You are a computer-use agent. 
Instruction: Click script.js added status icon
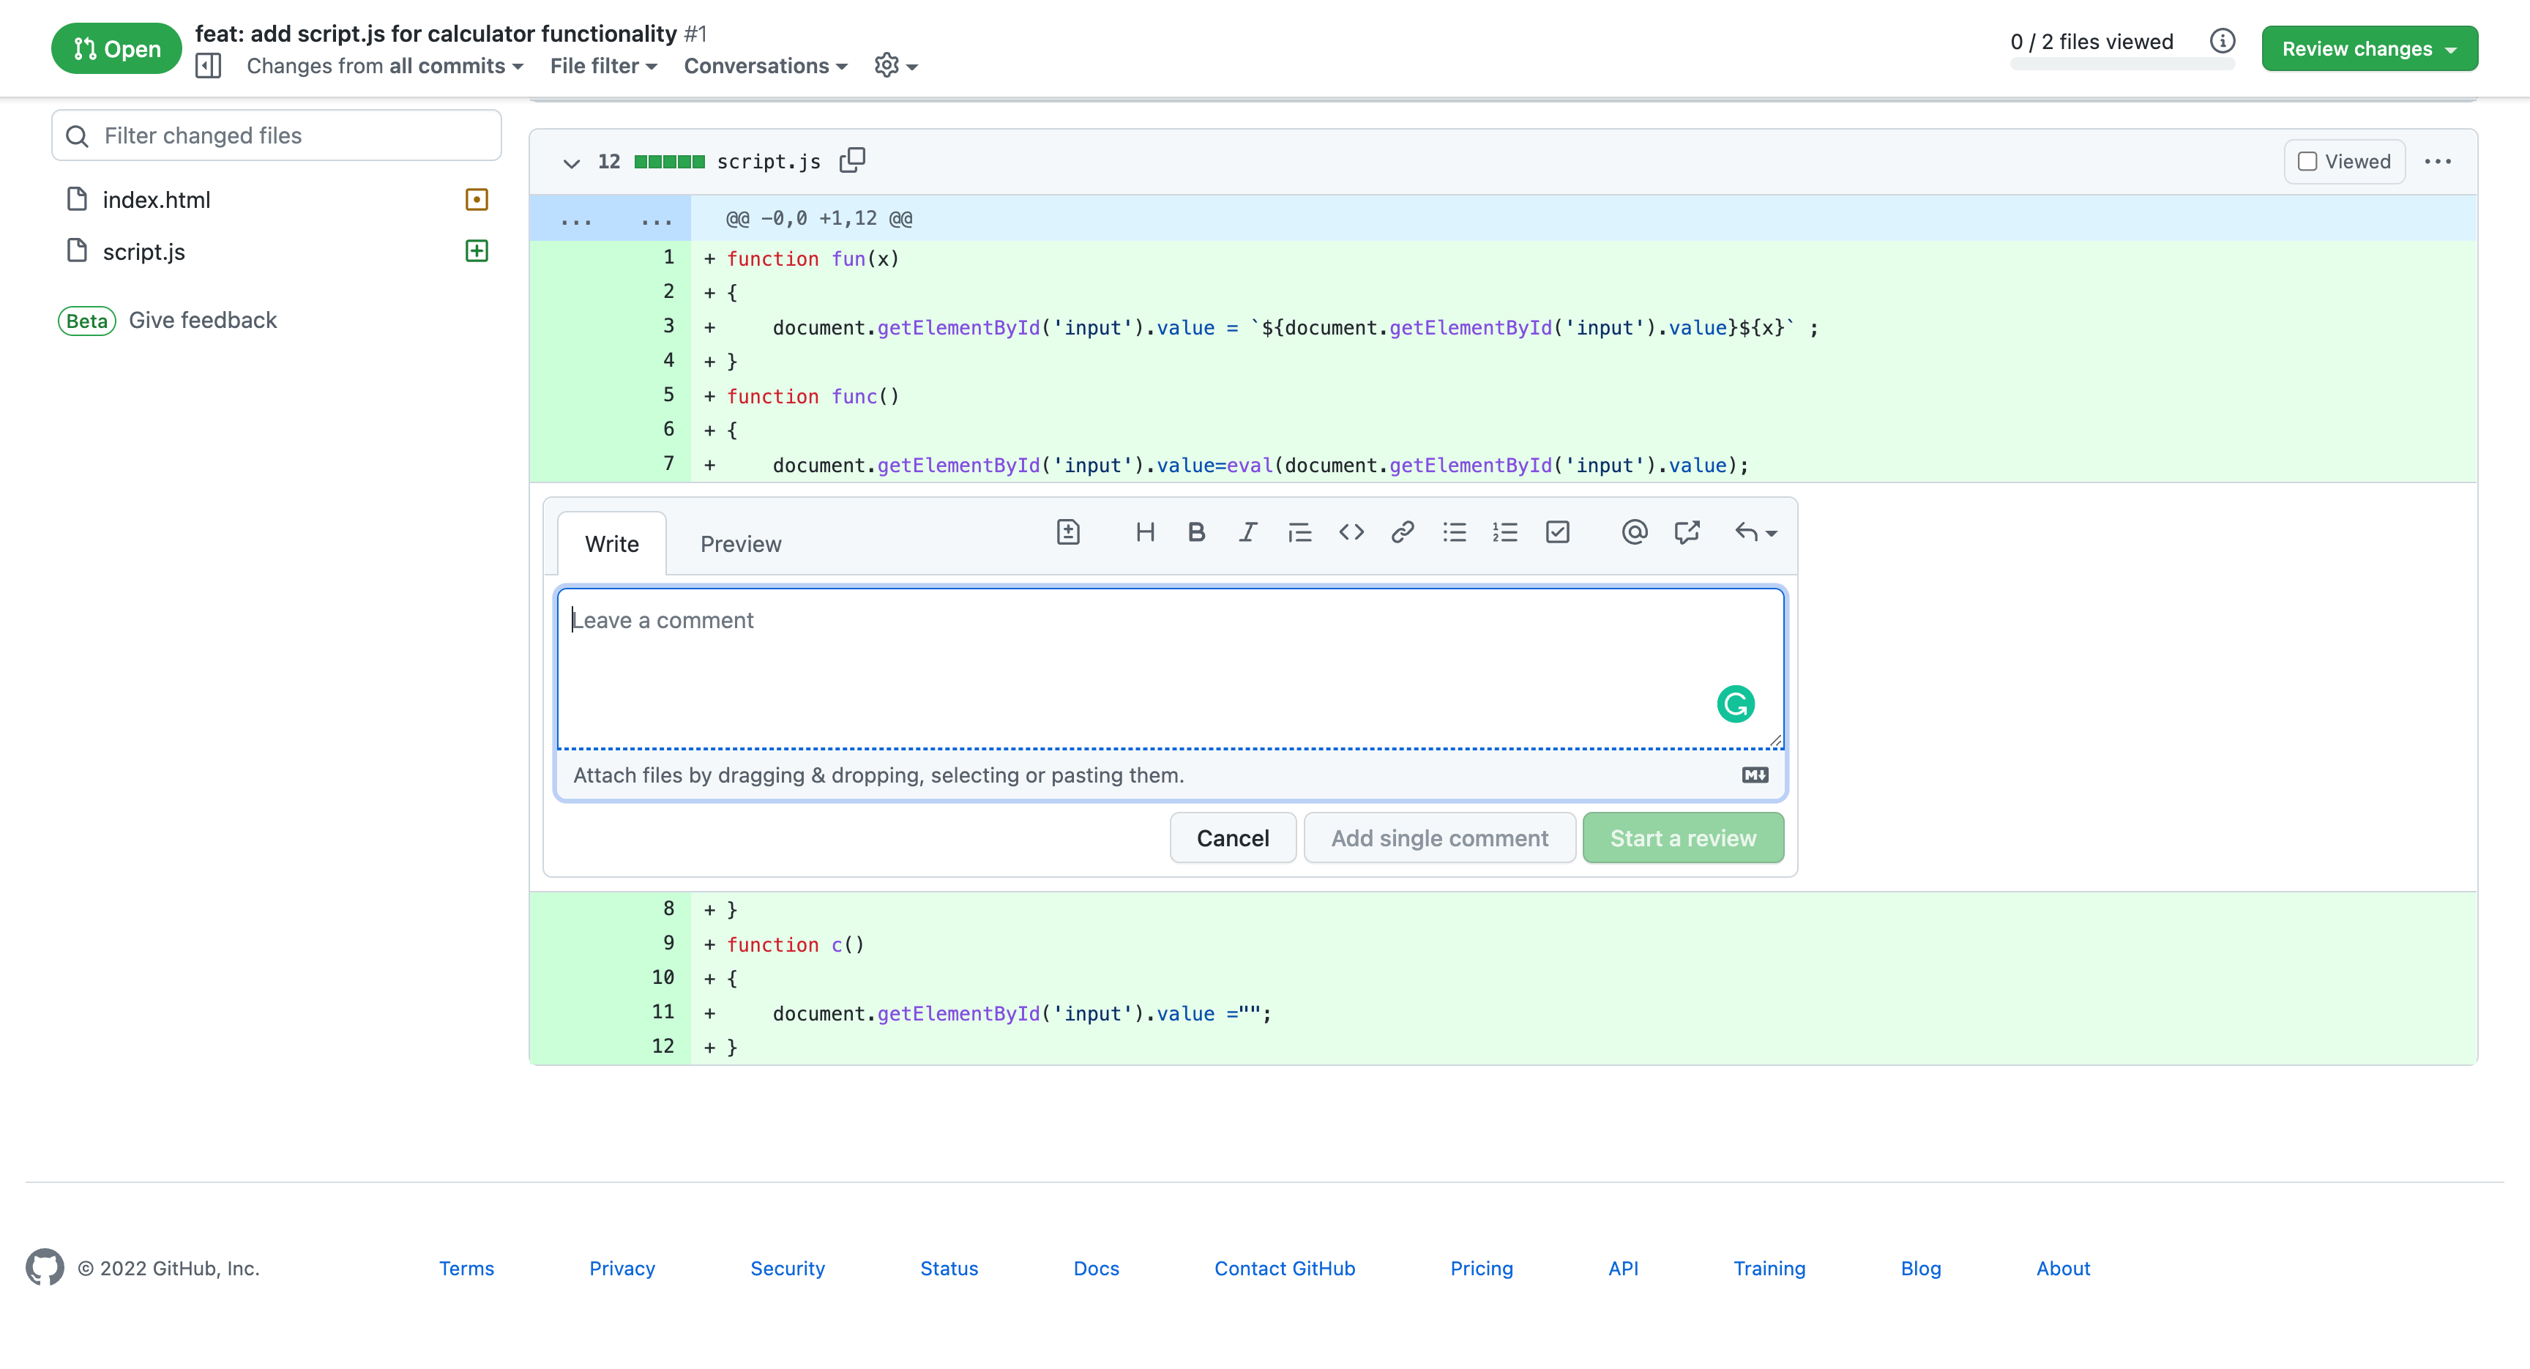[x=477, y=251]
